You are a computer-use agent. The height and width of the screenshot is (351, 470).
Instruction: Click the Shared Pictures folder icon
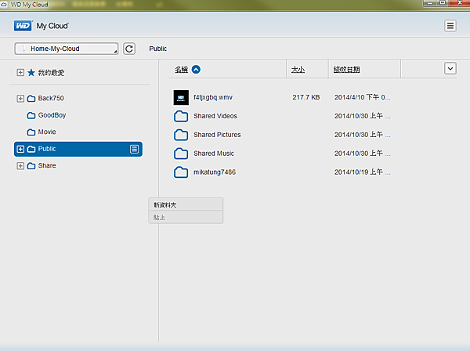pyautogui.click(x=181, y=135)
